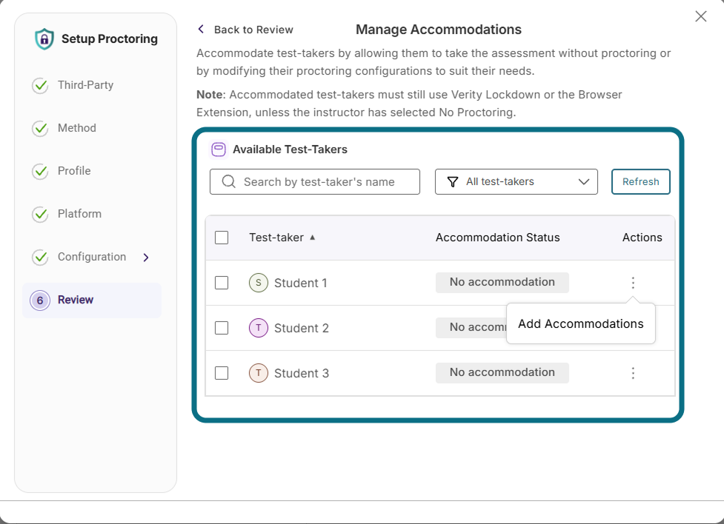
Task: Click the Actions column header
Action: [x=642, y=237]
